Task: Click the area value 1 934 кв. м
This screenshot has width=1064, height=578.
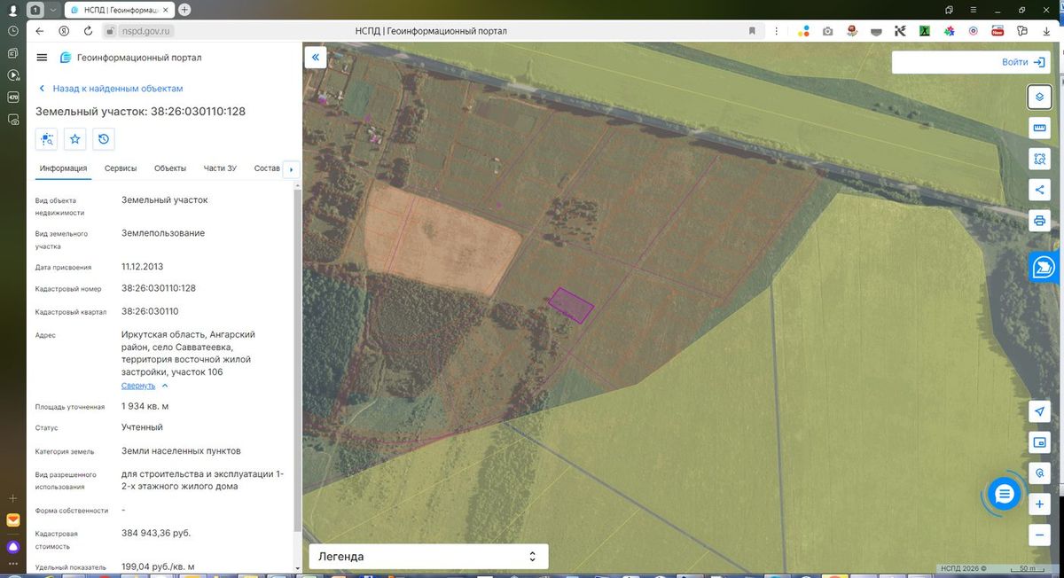Action: 145,406
